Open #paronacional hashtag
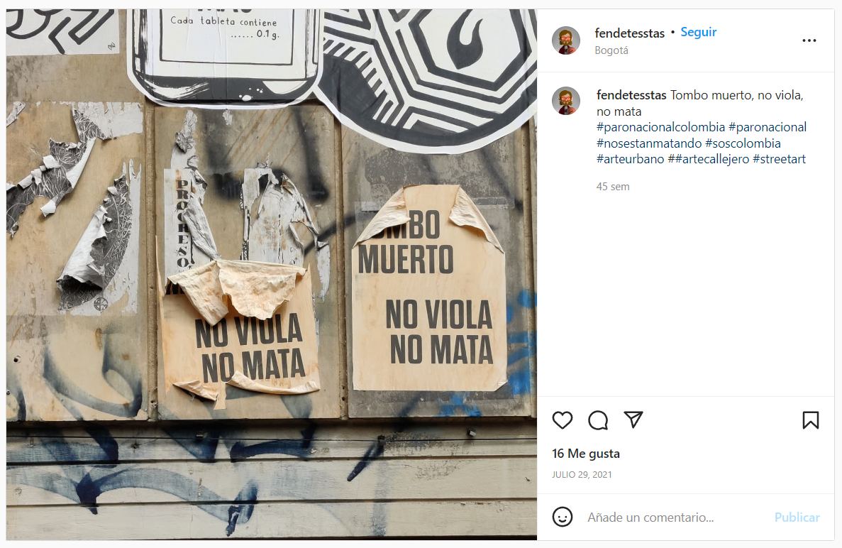 pyautogui.click(x=768, y=127)
